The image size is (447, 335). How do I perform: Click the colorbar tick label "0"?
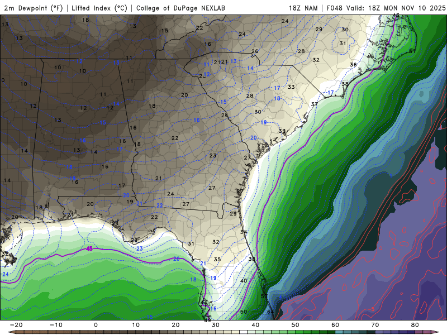[96, 325]
